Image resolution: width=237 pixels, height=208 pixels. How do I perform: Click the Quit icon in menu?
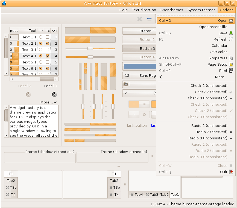tap(231, 172)
